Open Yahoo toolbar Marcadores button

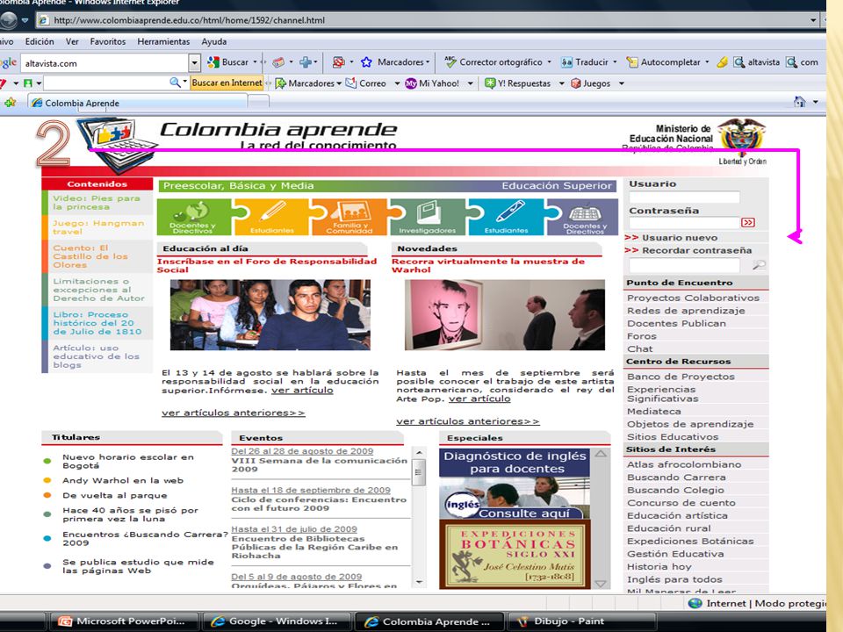point(305,83)
